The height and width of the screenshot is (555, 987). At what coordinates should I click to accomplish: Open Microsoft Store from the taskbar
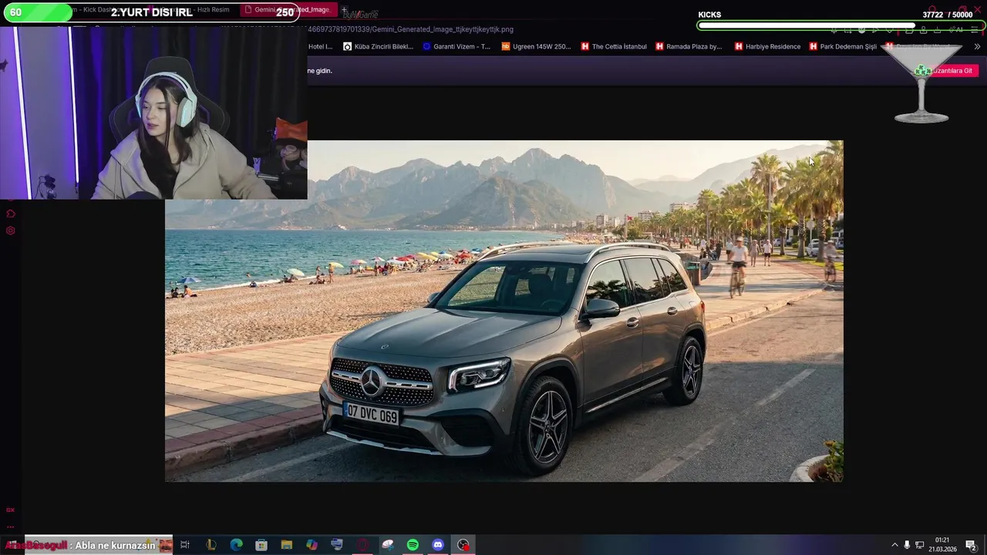261,545
